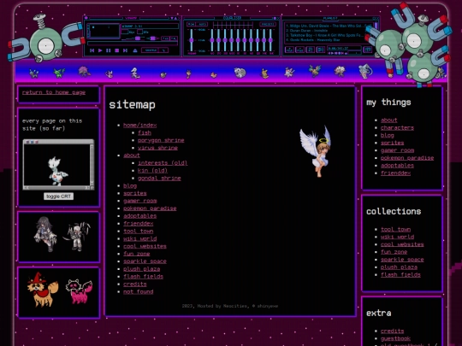Open 'wiki world' under collections
Image resolution: width=462 pixels, height=346 pixels.
pyautogui.click(x=397, y=237)
